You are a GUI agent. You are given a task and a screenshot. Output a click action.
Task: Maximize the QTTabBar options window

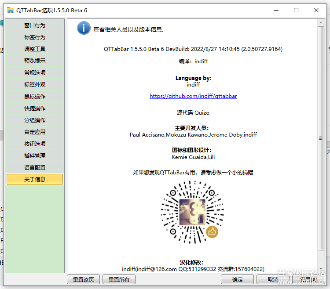[x=296, y=10]
